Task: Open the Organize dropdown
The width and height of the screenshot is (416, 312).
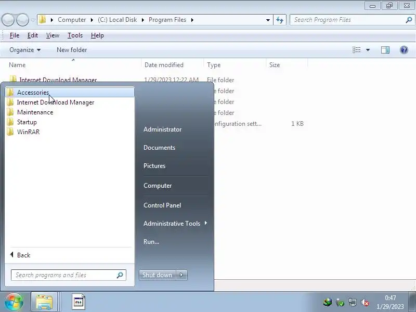Action: 25,50
